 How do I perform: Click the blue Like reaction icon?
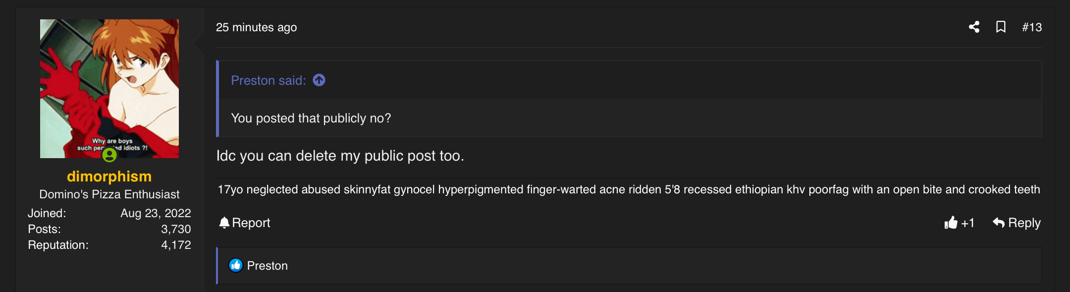[236, 266]
